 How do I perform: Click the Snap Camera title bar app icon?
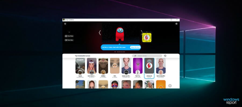point(63,20)
